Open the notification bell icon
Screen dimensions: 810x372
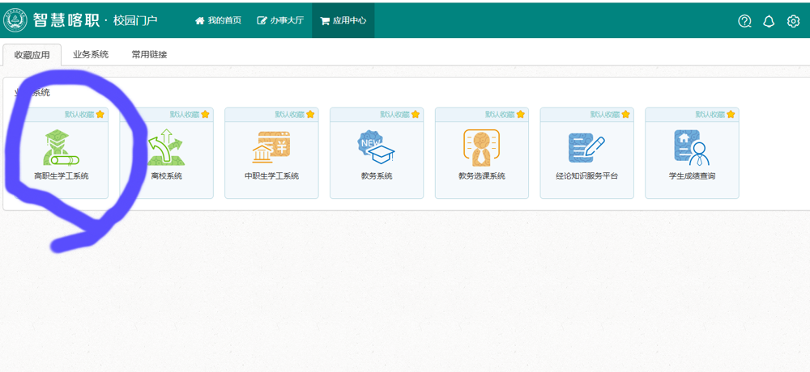point(769,21)
